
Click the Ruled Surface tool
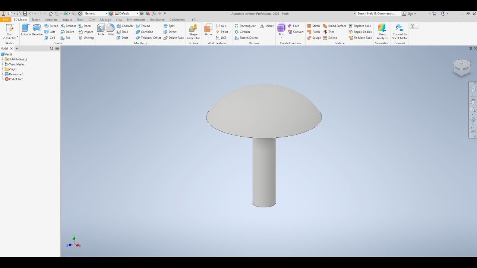[335, 26]
